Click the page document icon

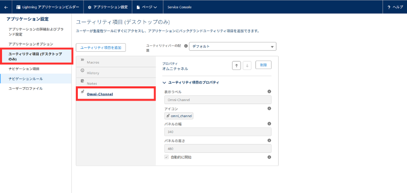138,7
